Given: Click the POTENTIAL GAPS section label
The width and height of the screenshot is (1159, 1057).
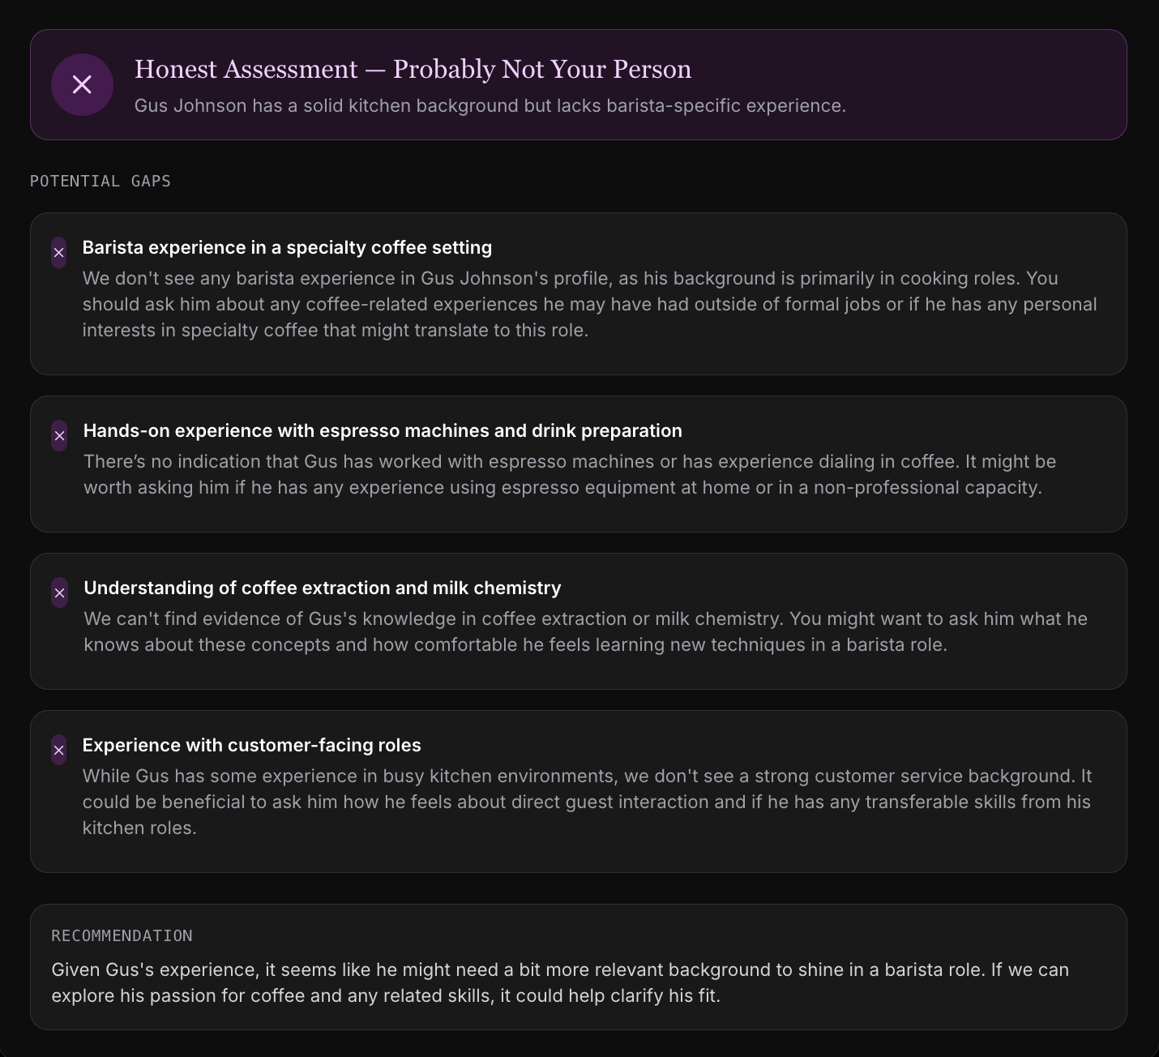Looking at the screenshot, I should tap(101, 182).
